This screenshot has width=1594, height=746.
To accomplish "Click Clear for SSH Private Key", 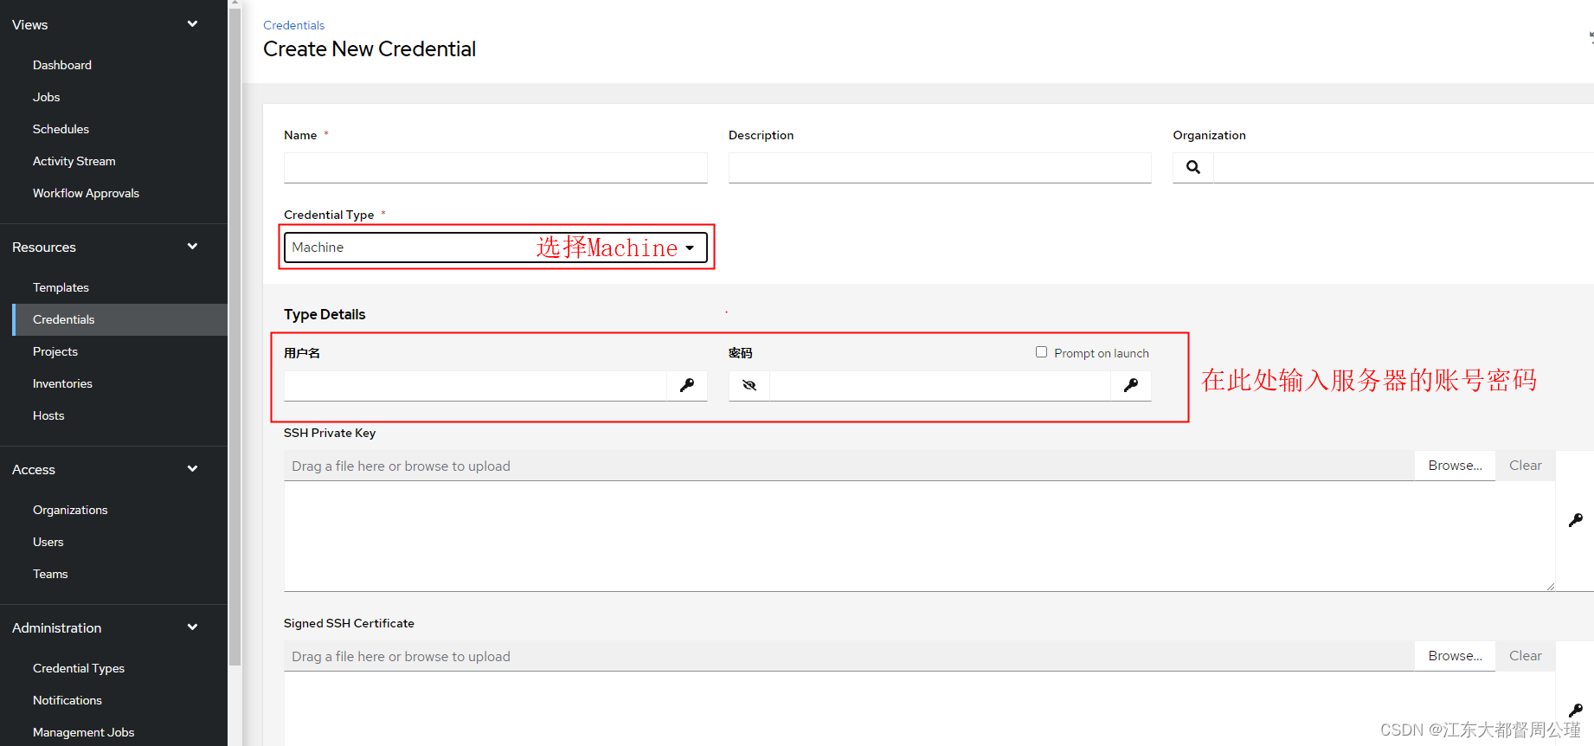I will [1526, 466].
